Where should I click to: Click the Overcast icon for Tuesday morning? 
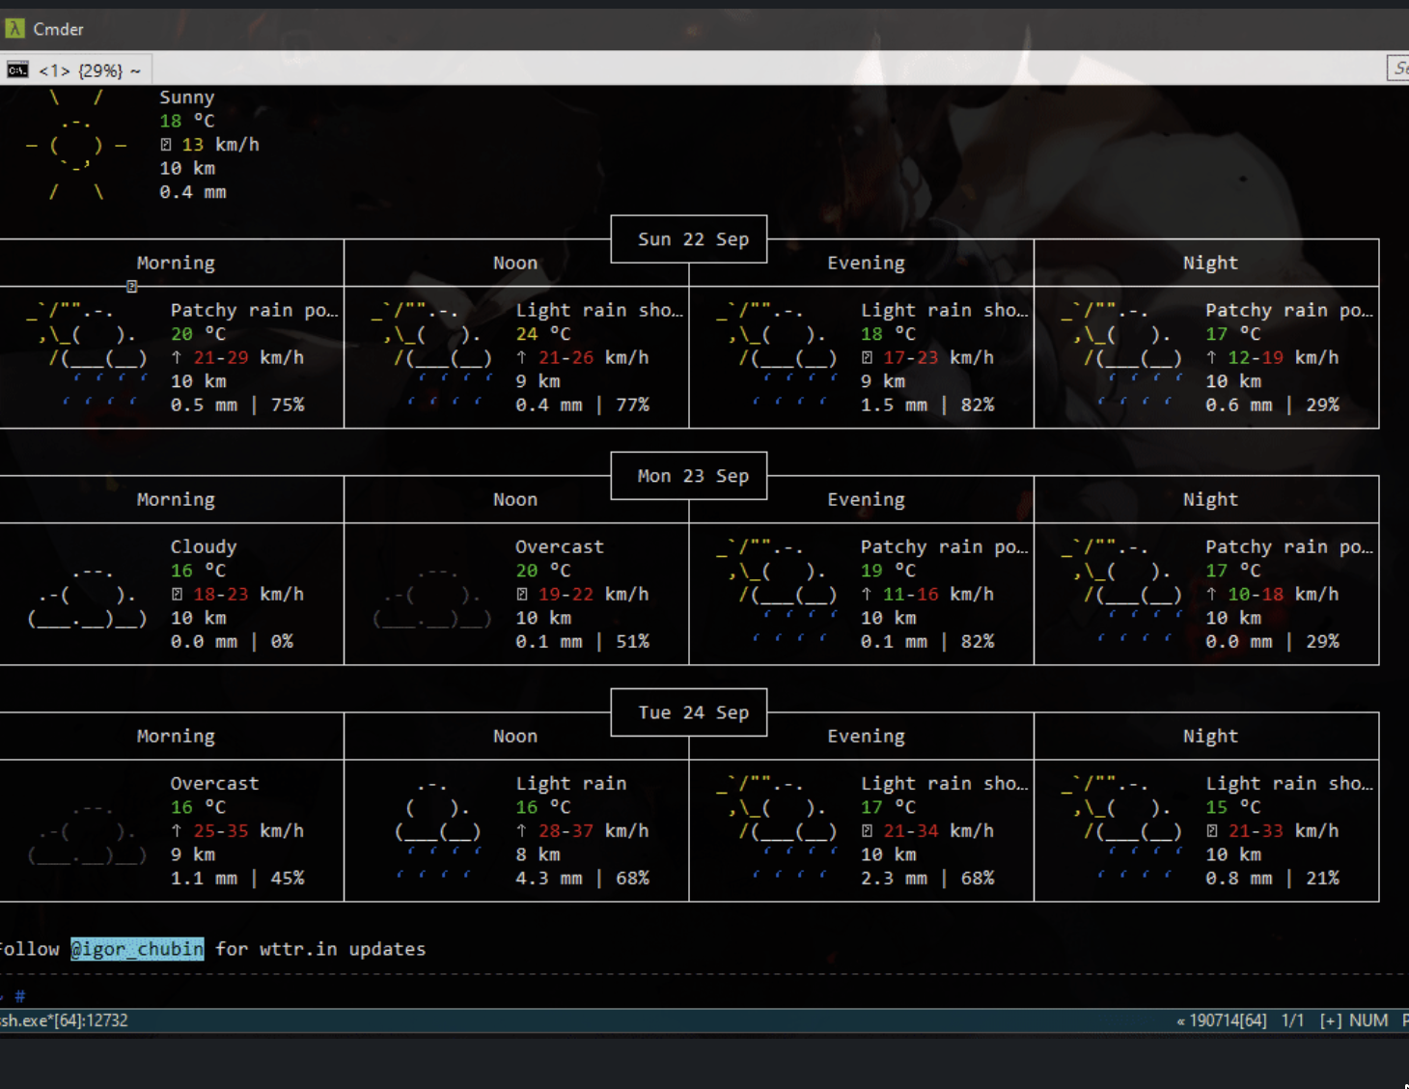87,832
